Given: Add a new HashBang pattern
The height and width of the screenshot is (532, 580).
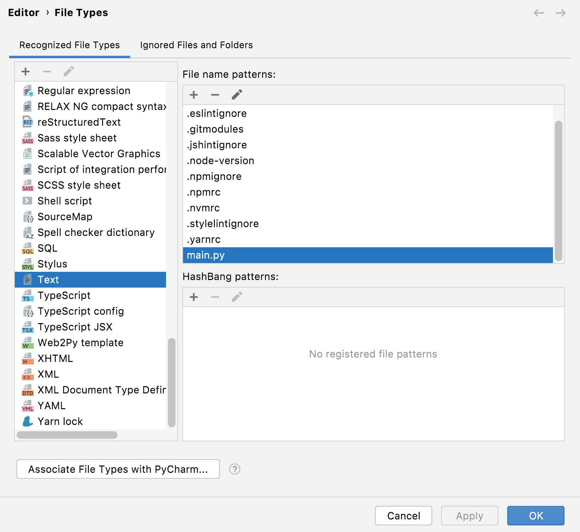Looking at the screenshot, I should pyautogui.click(x=193, y=297).
